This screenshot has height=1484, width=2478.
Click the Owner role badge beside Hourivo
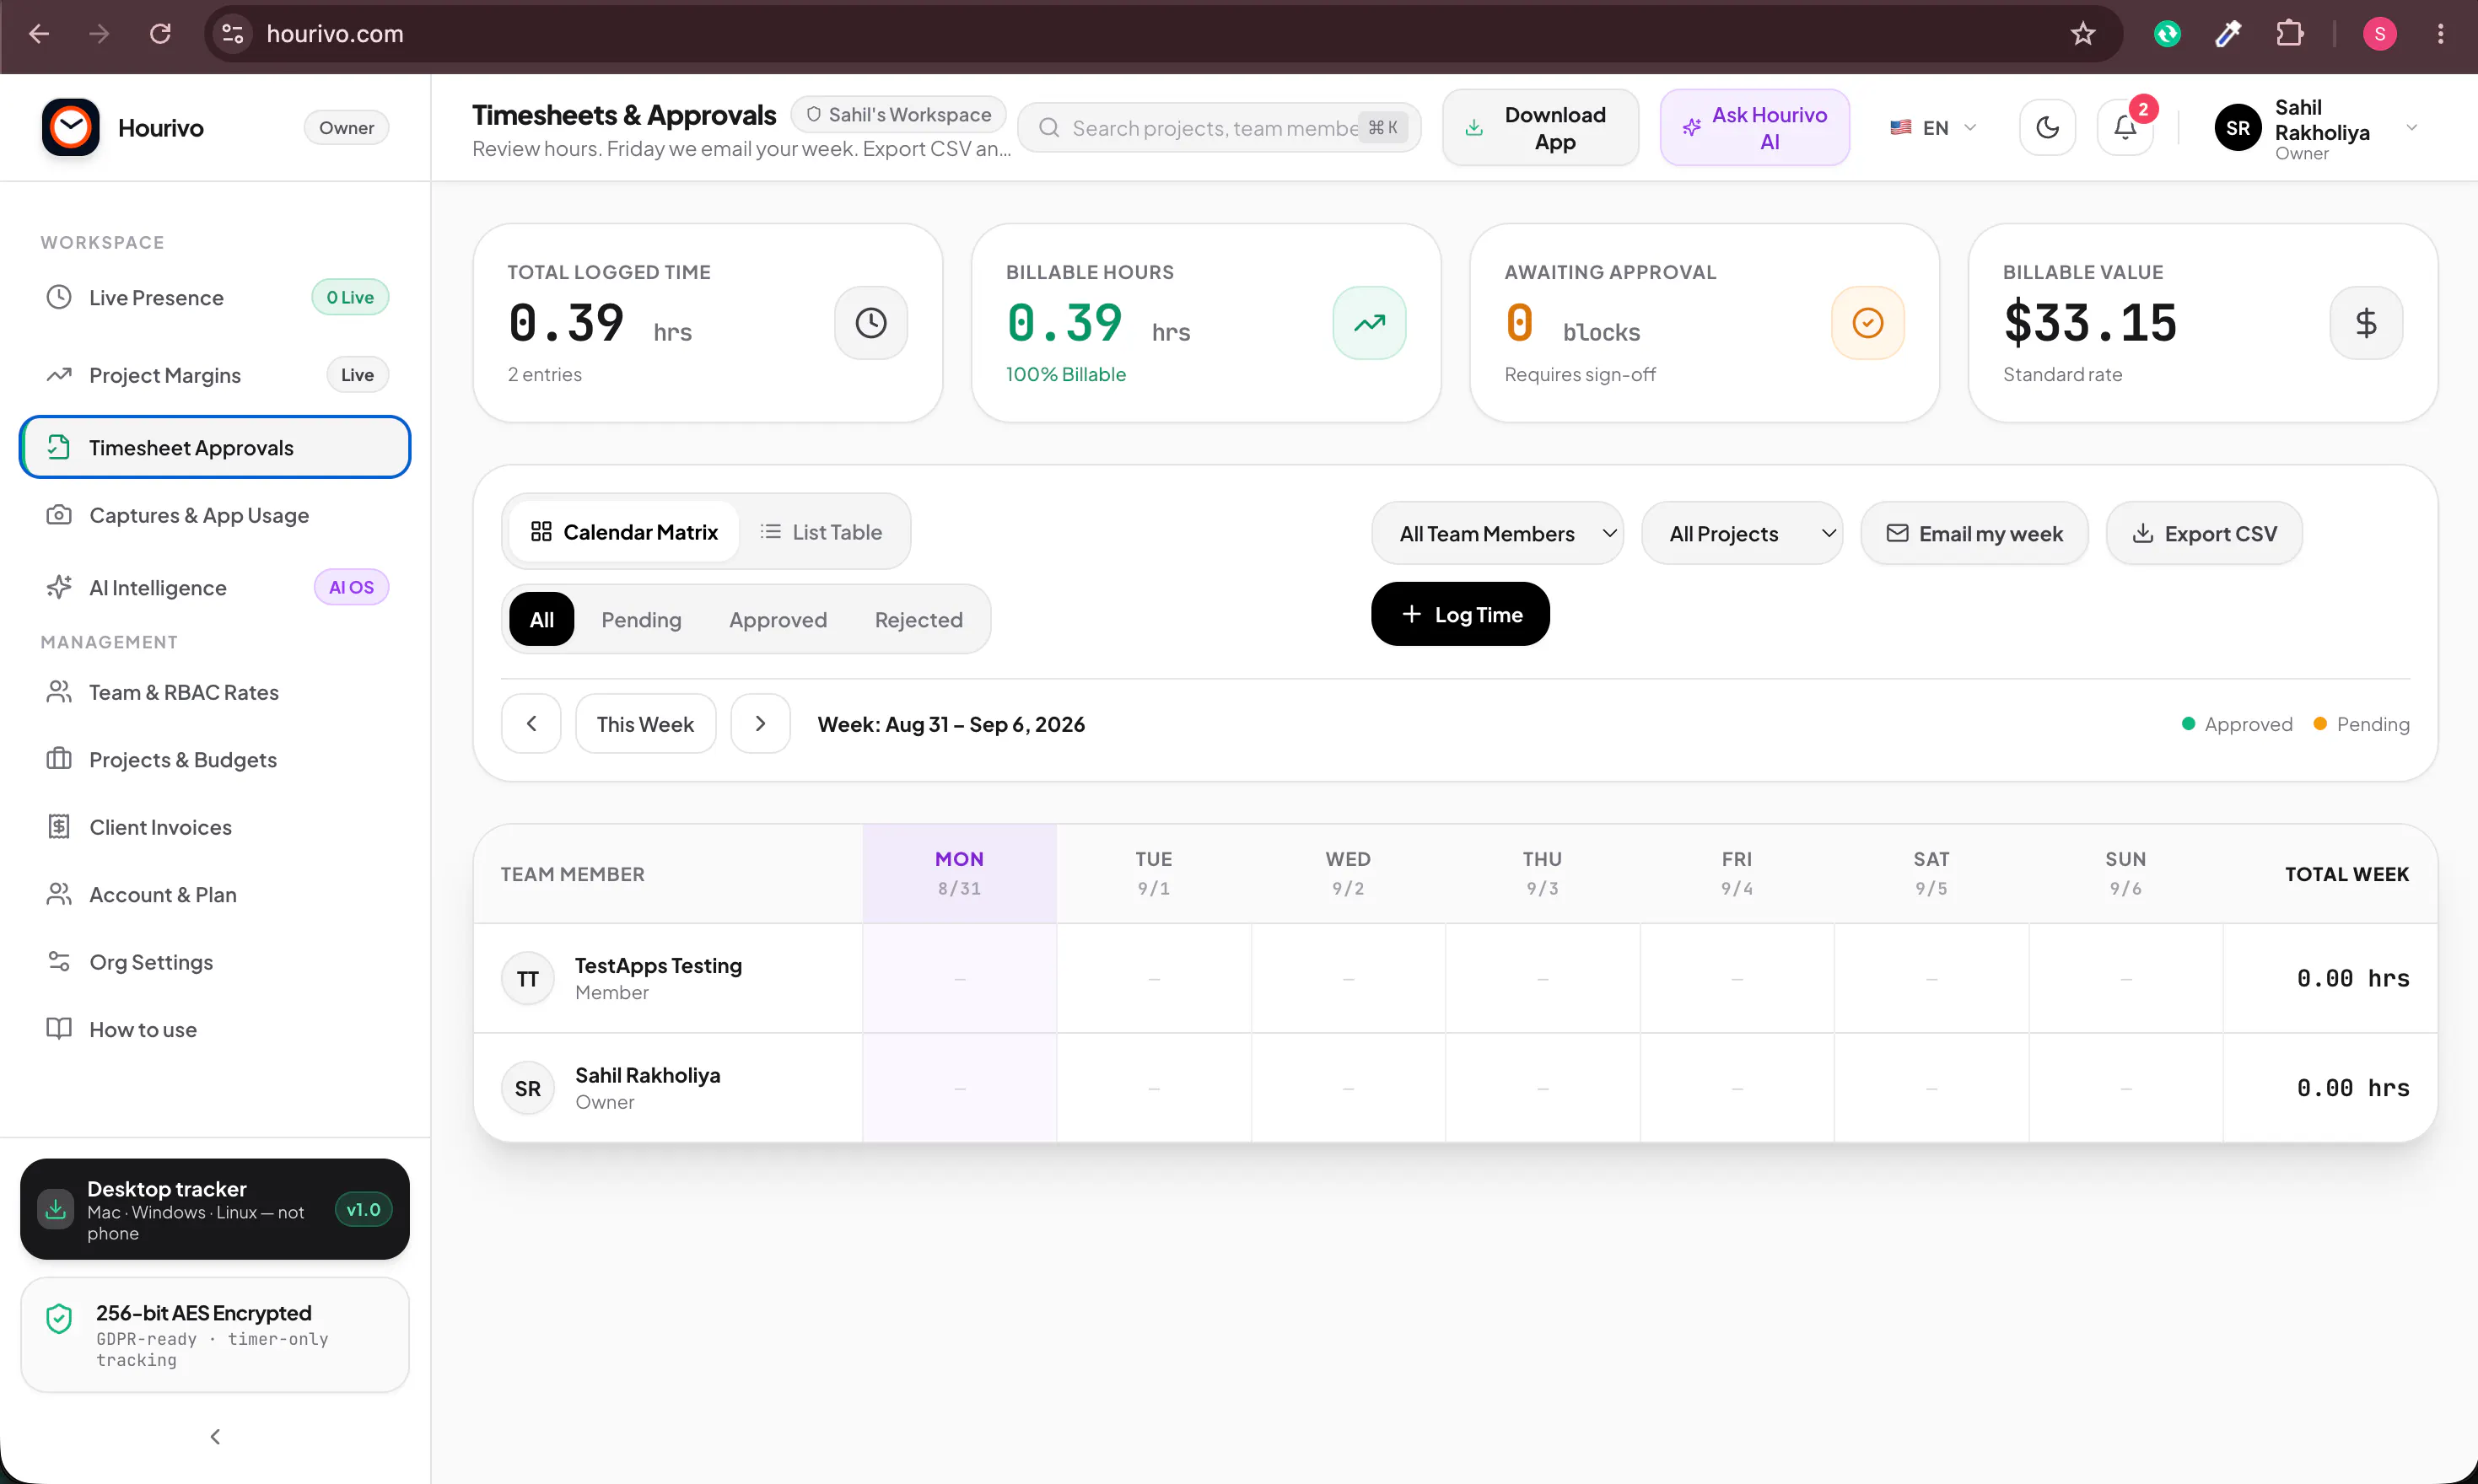click(346, 127)
